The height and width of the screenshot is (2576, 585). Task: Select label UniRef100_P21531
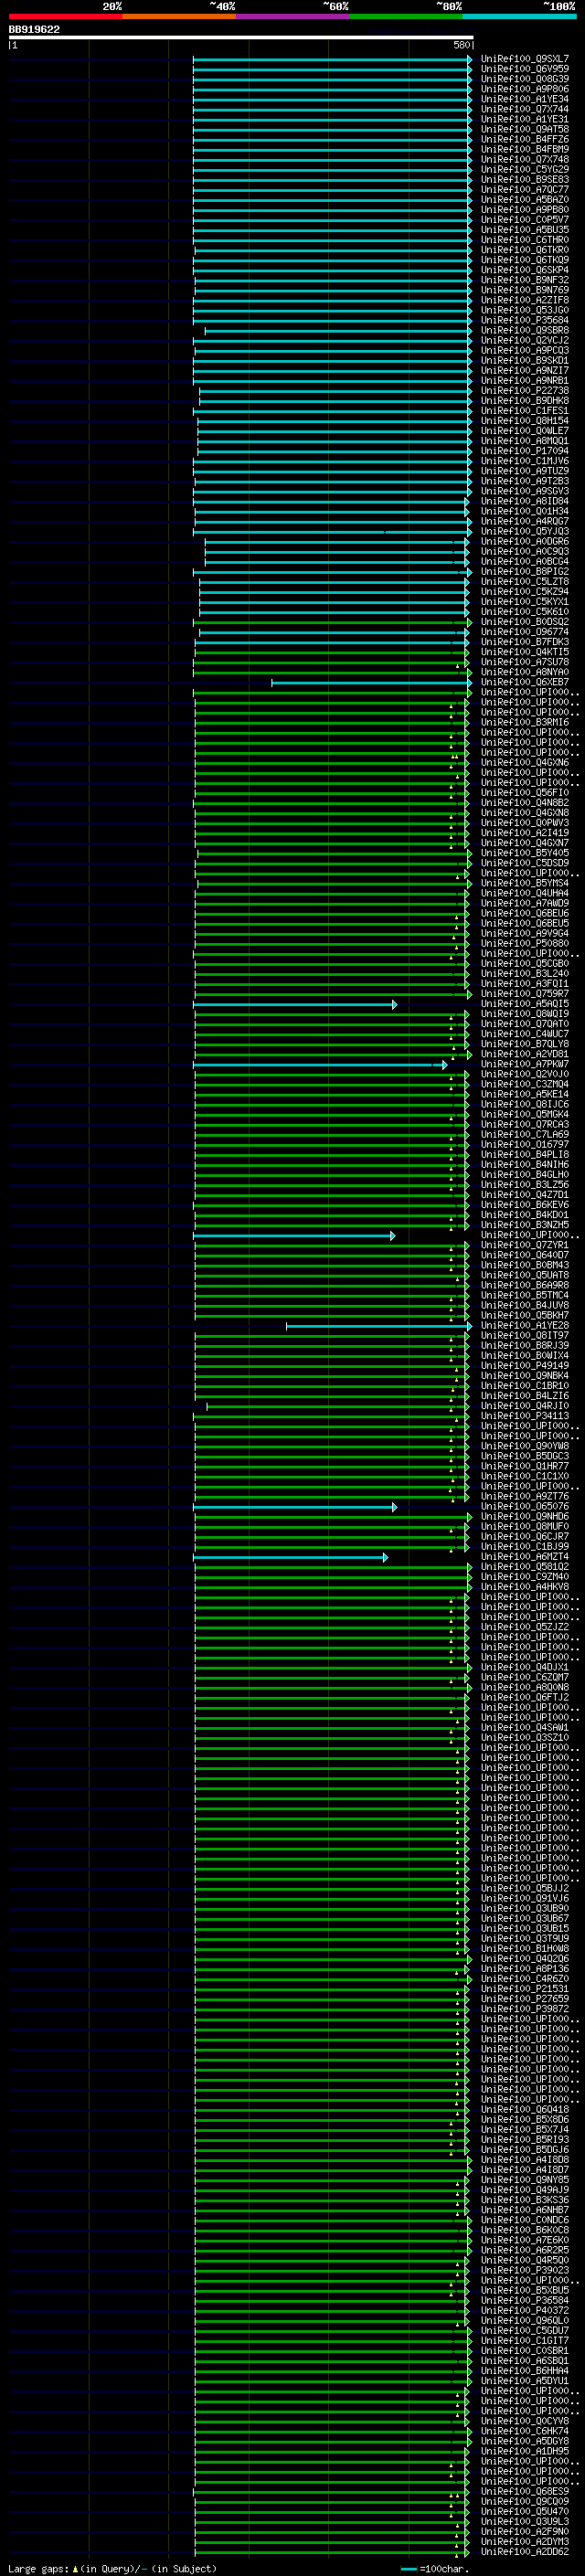524,1988
